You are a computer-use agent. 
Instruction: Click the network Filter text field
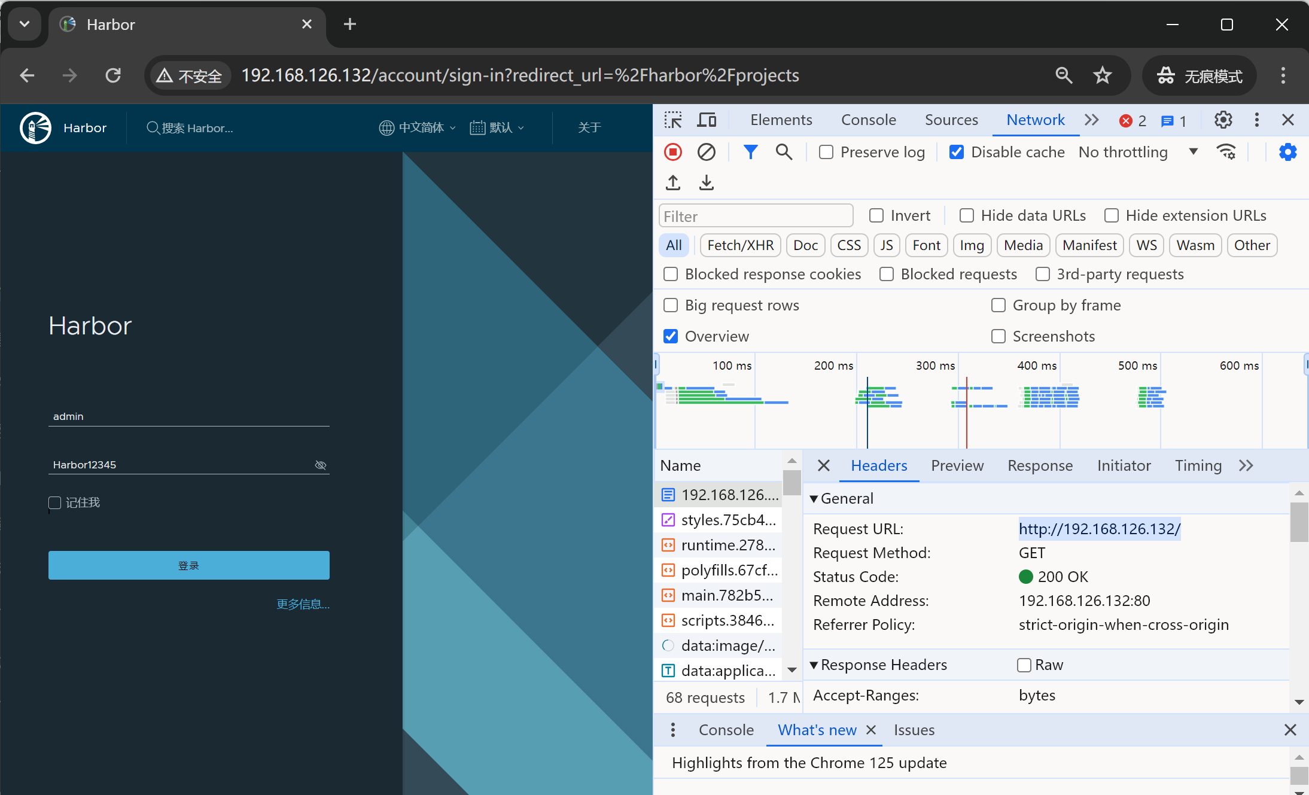pos(756,216)
